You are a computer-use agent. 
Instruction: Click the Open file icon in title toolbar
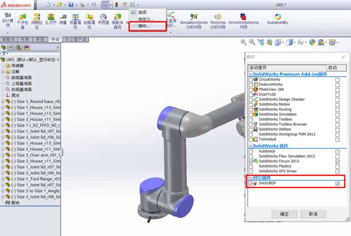coord(59,4)
